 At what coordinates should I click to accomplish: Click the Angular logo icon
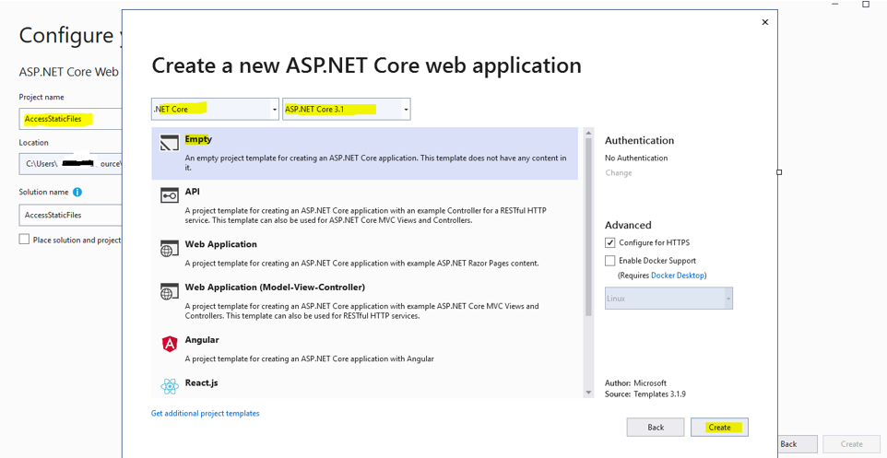coord(169,344)
